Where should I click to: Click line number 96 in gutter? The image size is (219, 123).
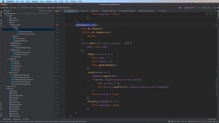tap(57, 25)
